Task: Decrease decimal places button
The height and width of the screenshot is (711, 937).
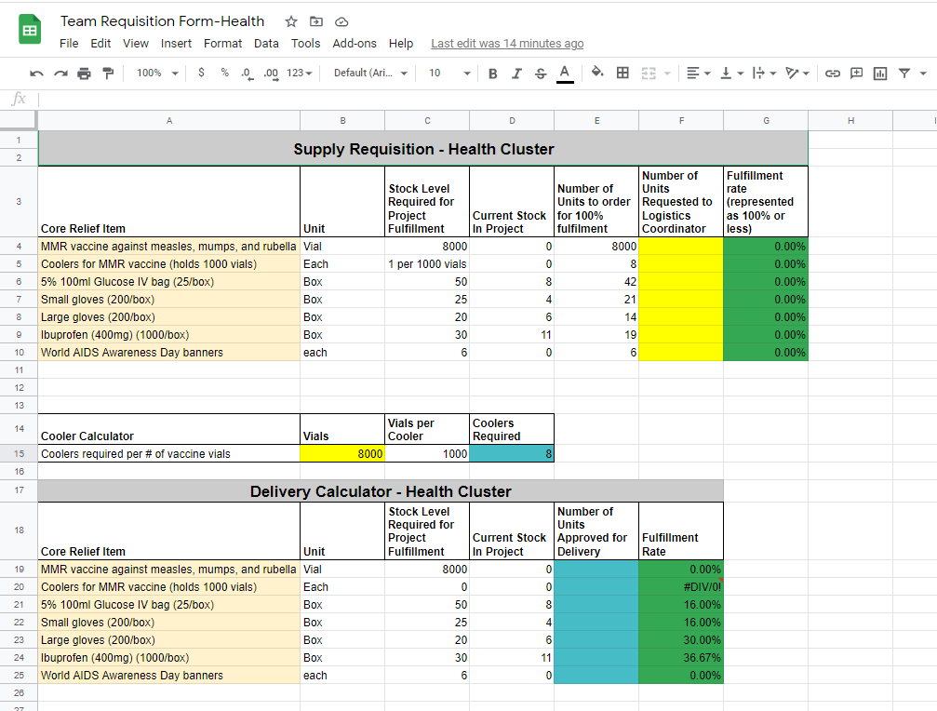Action: click(247, 73)
